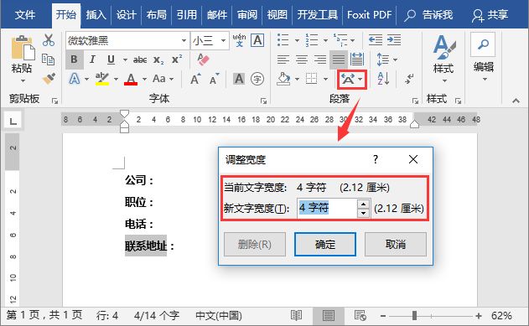Click the 删除(R) button
The image size is (529, 326).
[x=255, y=244]
